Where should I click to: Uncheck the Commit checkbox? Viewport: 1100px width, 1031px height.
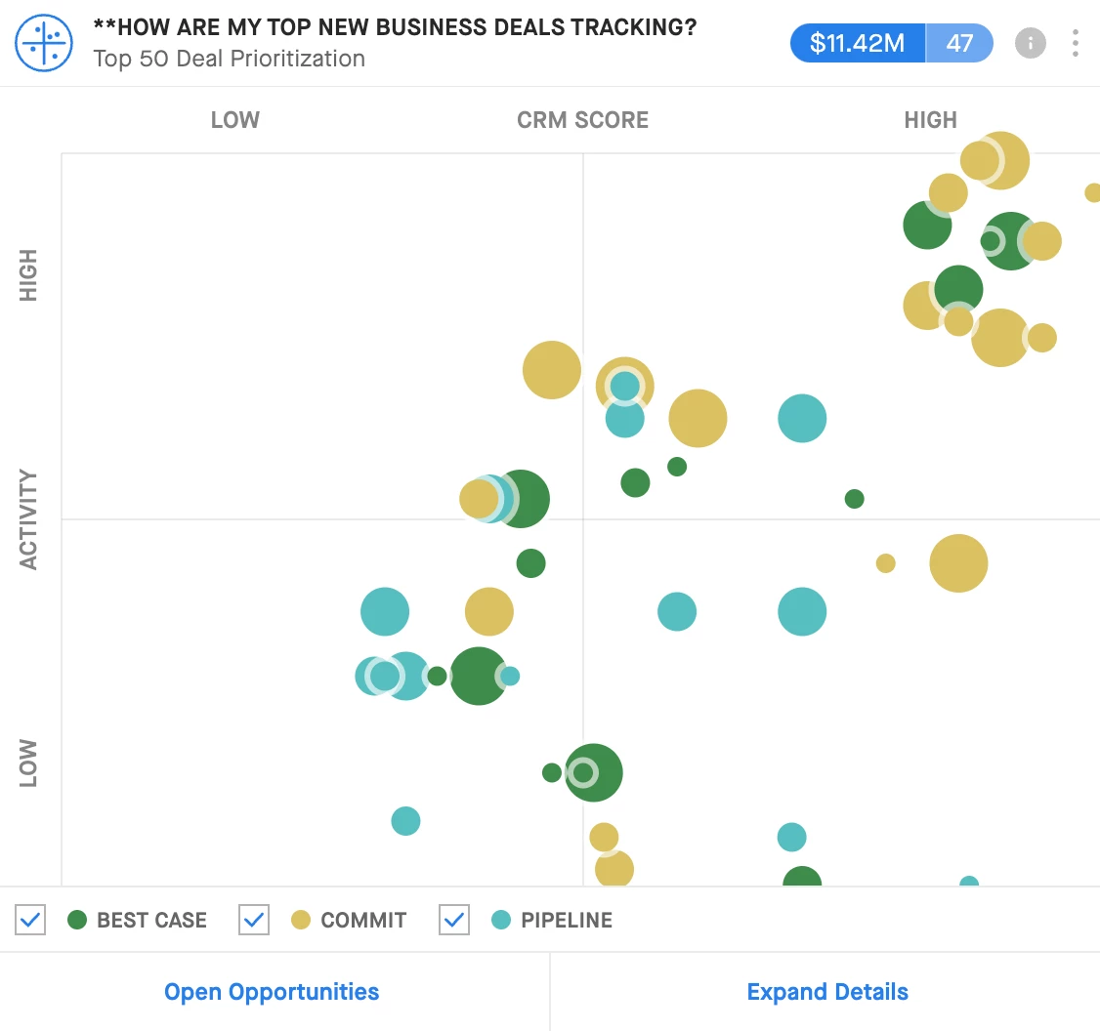(x=254, y=920)
